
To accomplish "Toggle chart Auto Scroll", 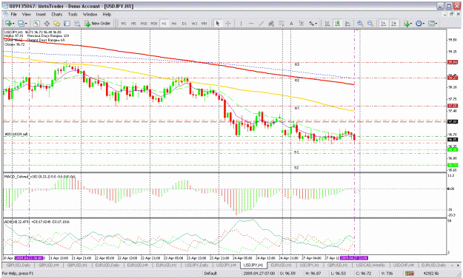I will coord(383,23).
